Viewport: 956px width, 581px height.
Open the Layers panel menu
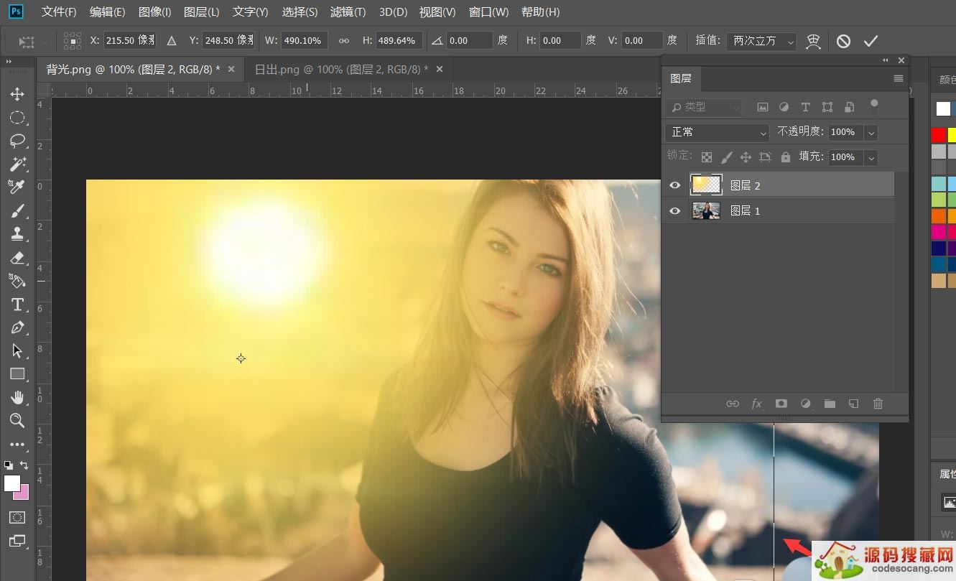click(898, 78)
